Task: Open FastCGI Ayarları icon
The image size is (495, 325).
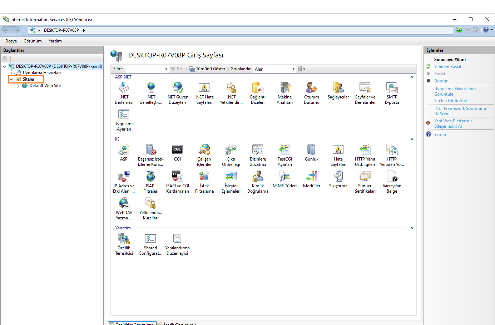Action: click(x=285, y=149)
